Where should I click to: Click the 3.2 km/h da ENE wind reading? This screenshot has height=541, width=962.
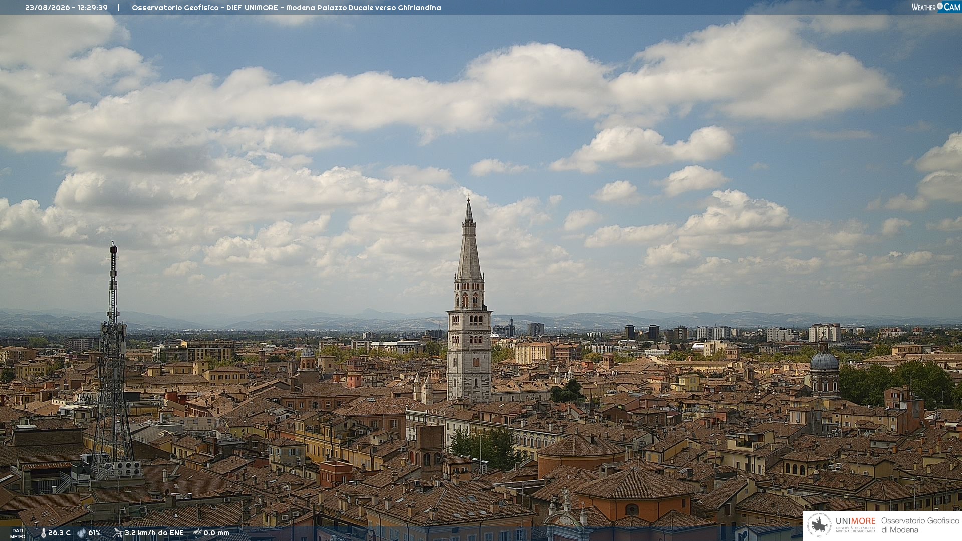click(x=154, y=533)
